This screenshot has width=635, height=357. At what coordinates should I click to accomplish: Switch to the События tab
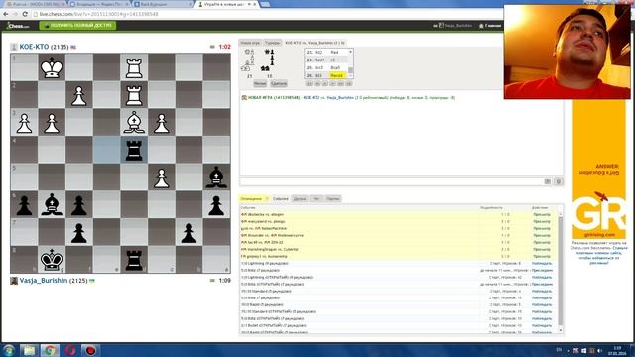click(x=280, y=198)
